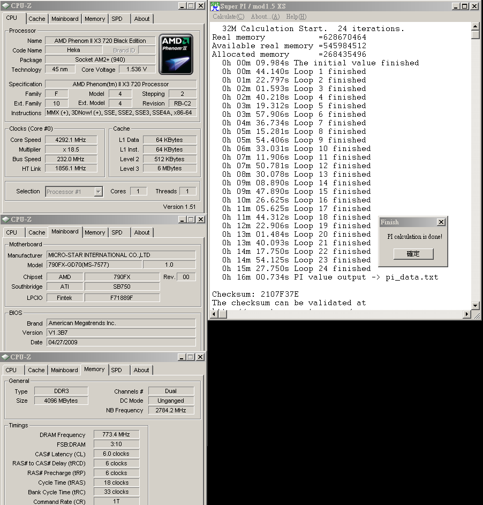Screen dimensions: 483x505
Task: Click Super PI vertical scrollbar up arrow
Action: (x=476, y=26)
